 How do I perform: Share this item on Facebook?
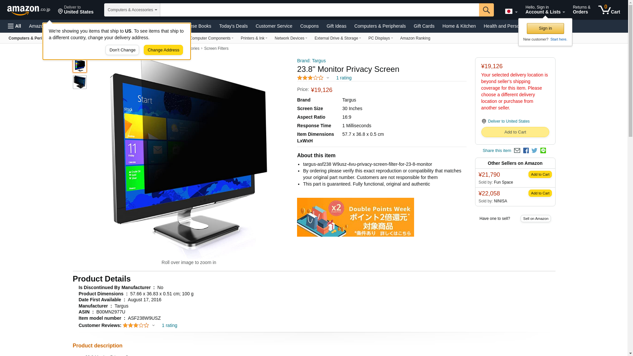(x=526, y=151)
